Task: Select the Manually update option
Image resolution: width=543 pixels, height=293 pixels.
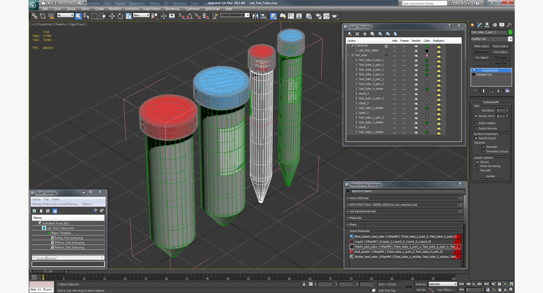Action: point(477,170)
